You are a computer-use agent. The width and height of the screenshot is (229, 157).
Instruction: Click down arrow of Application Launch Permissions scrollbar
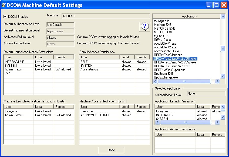click(223, 117)
